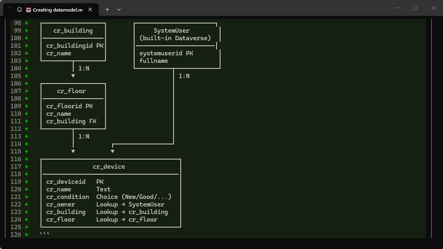Click the cr_floor box title
Image resolution: width=443 pixels, height=249 pixels.
[71, 91]
